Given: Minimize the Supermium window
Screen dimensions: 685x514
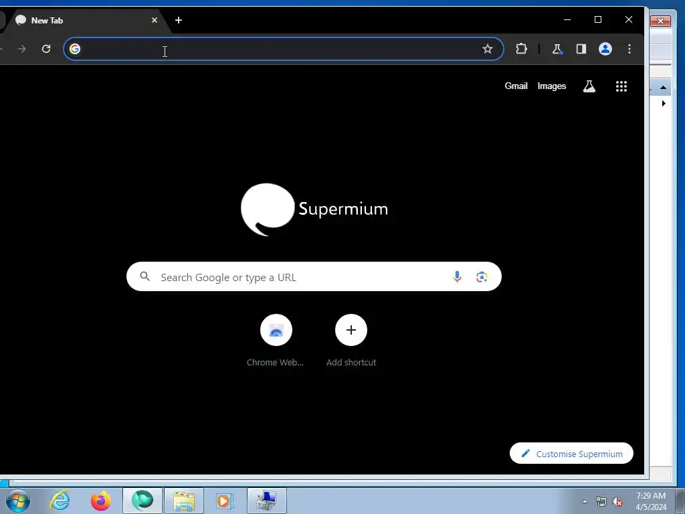Looking at the screenshot, I should pyautogui.click(x=567, y=19).
